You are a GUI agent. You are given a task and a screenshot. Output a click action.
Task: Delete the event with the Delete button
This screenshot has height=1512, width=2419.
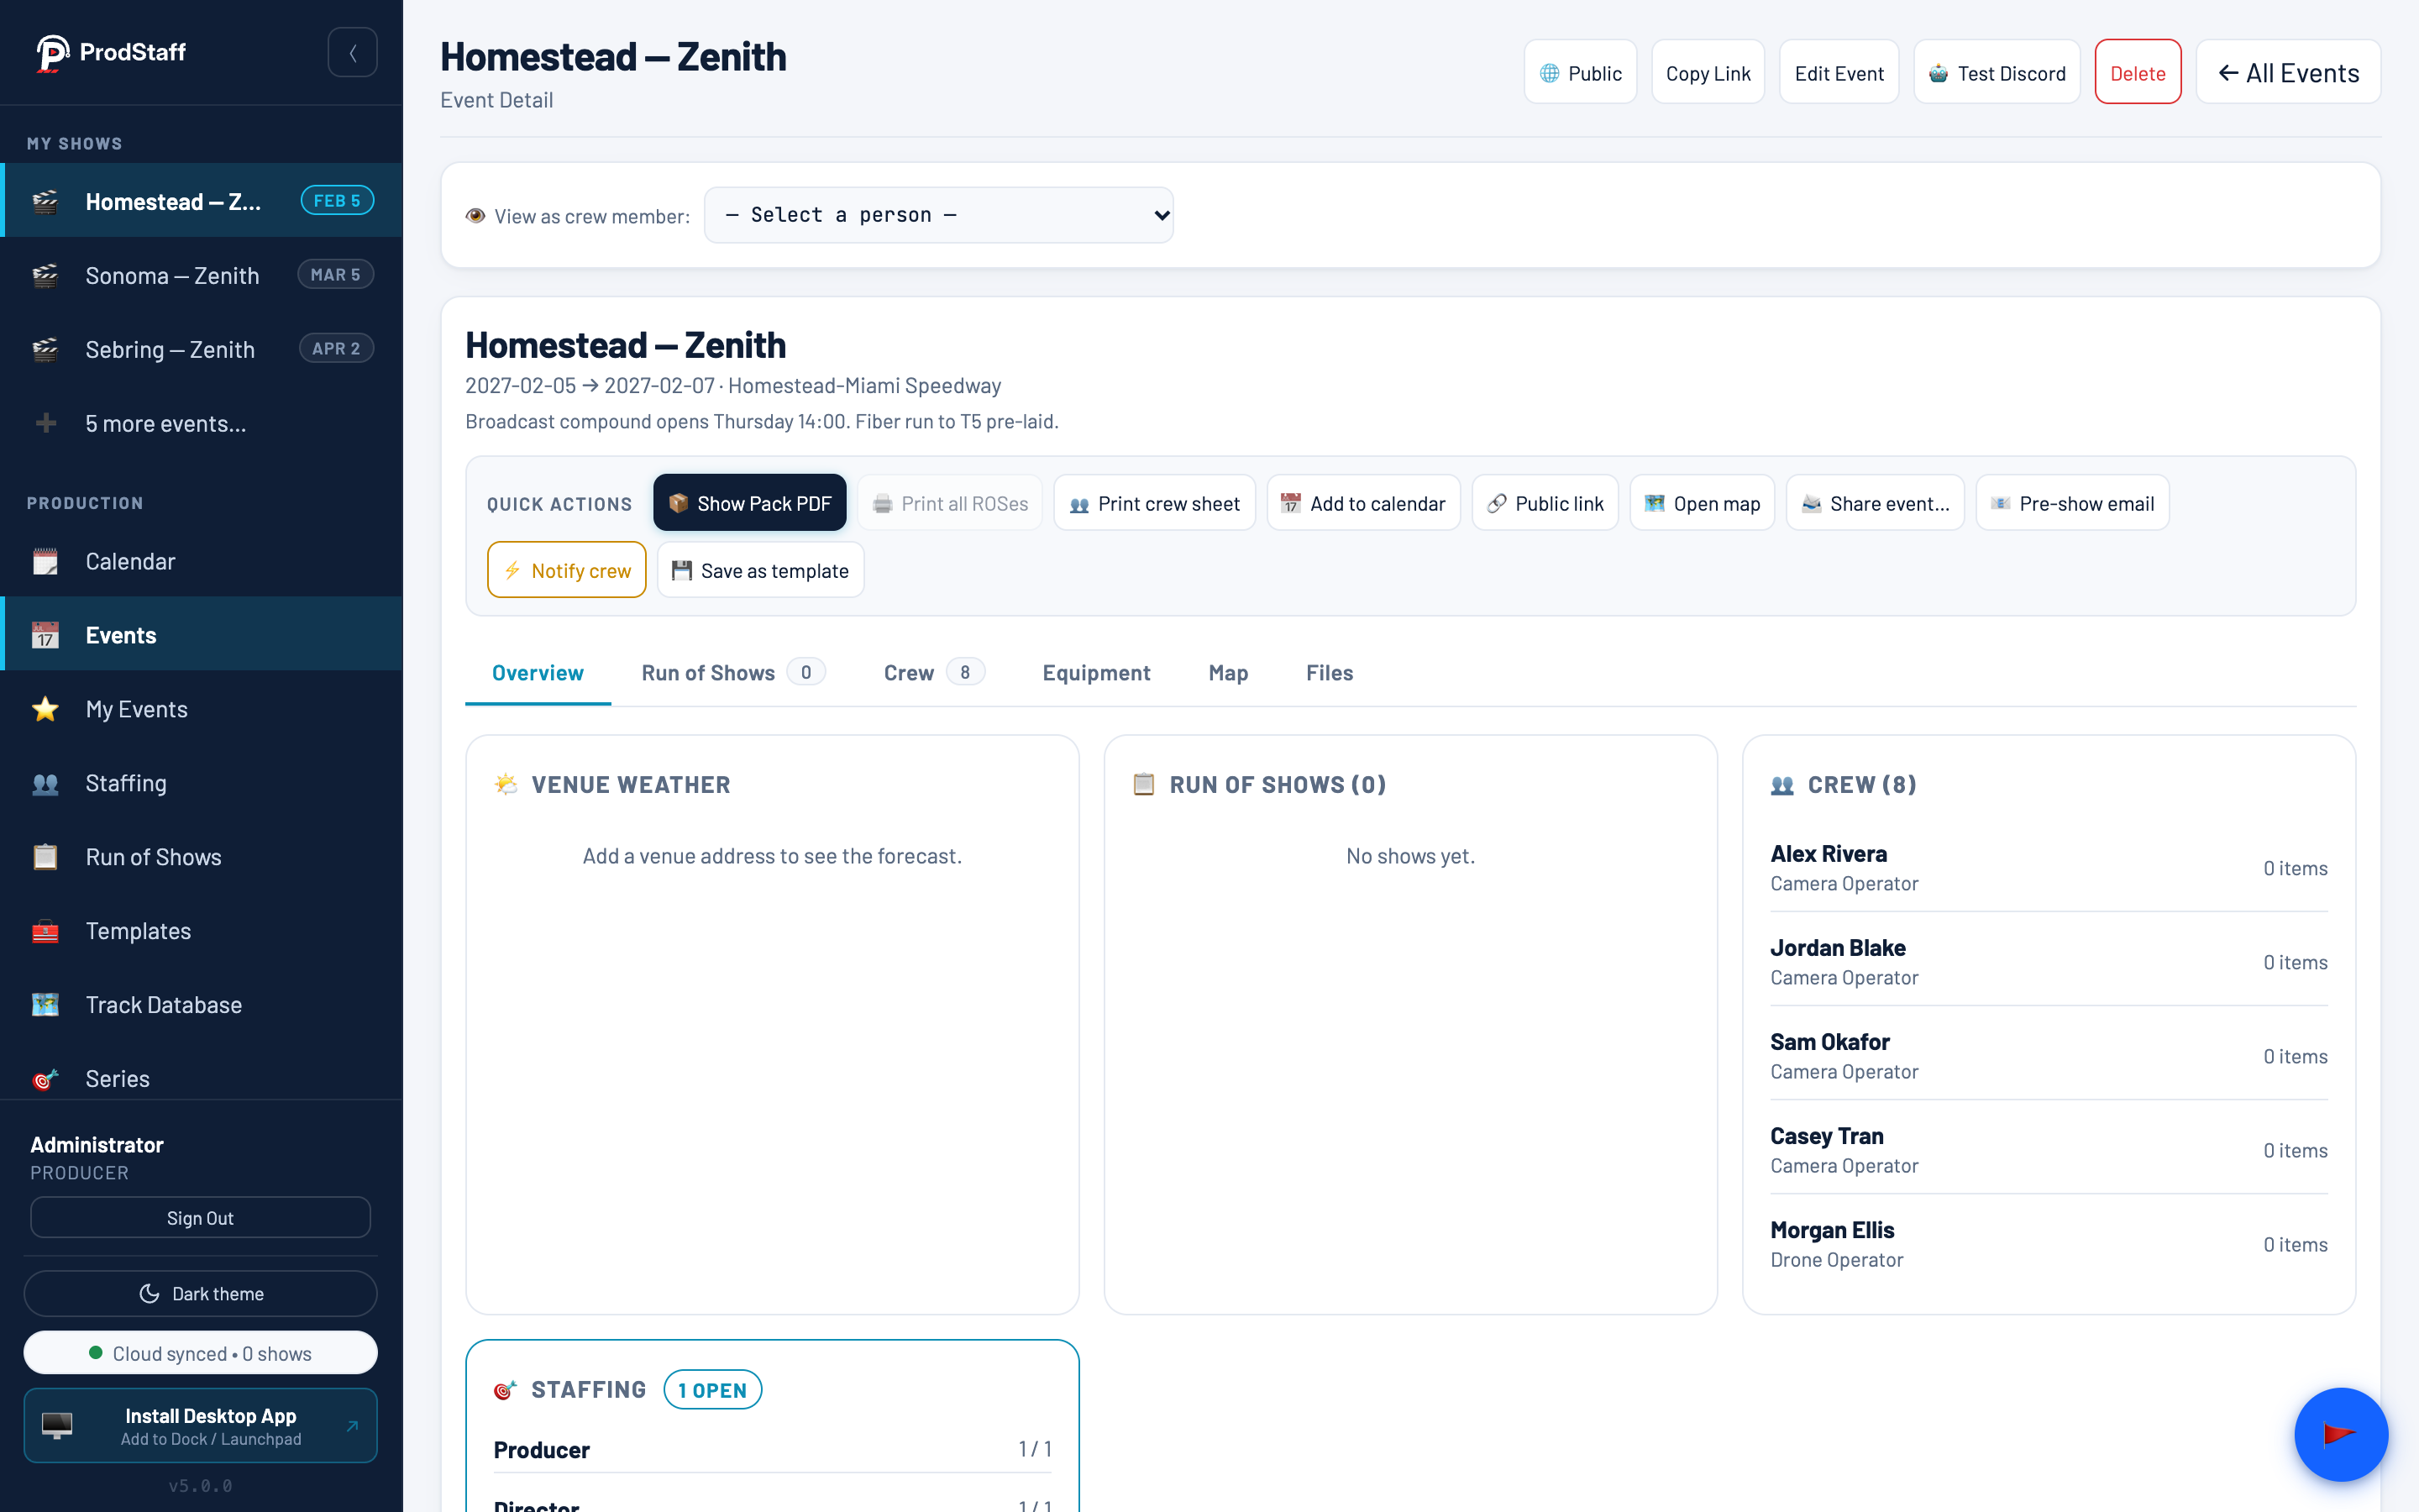(2137, 73)
